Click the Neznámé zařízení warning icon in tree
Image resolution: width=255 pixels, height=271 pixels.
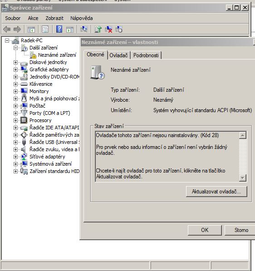pos(33,55)
